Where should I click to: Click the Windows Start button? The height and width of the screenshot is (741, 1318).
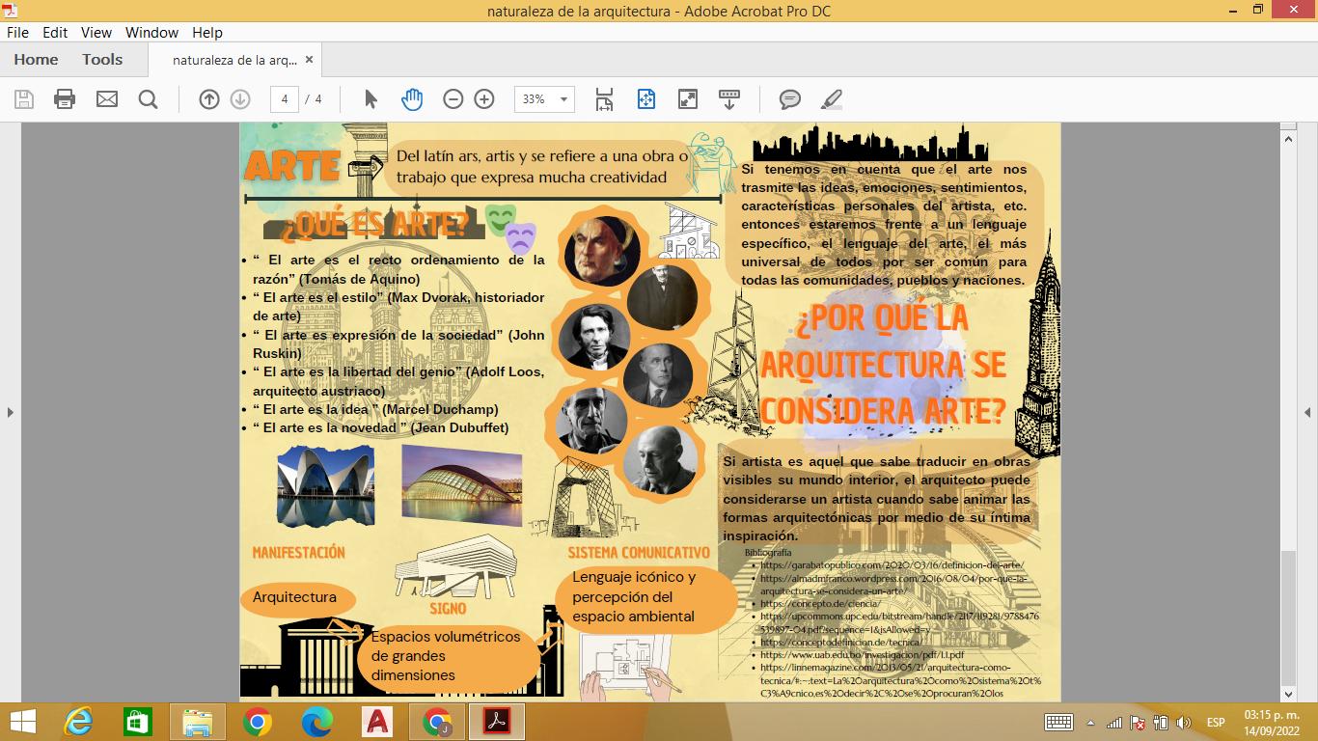22,722
